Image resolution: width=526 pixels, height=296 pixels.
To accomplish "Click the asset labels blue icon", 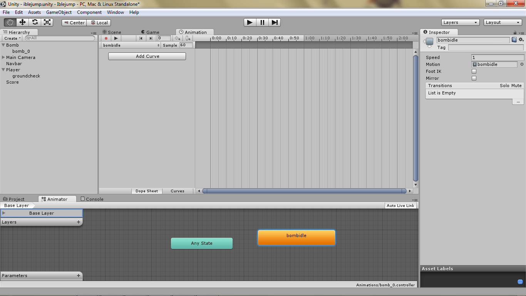I will pos(520,282).
